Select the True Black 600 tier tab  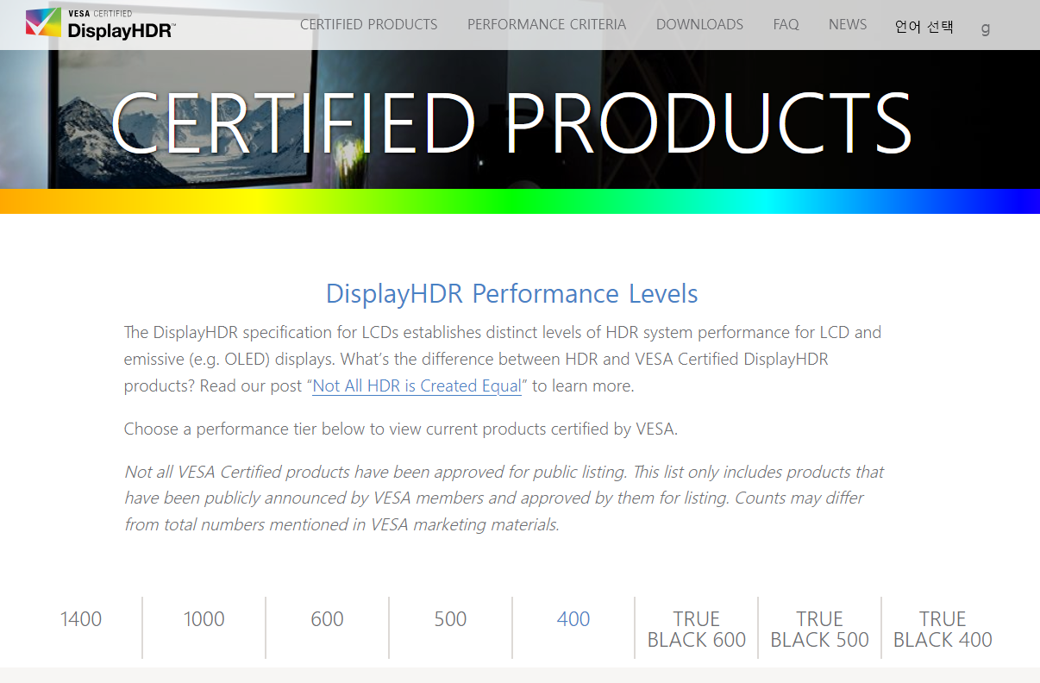(x=697, y=630)
